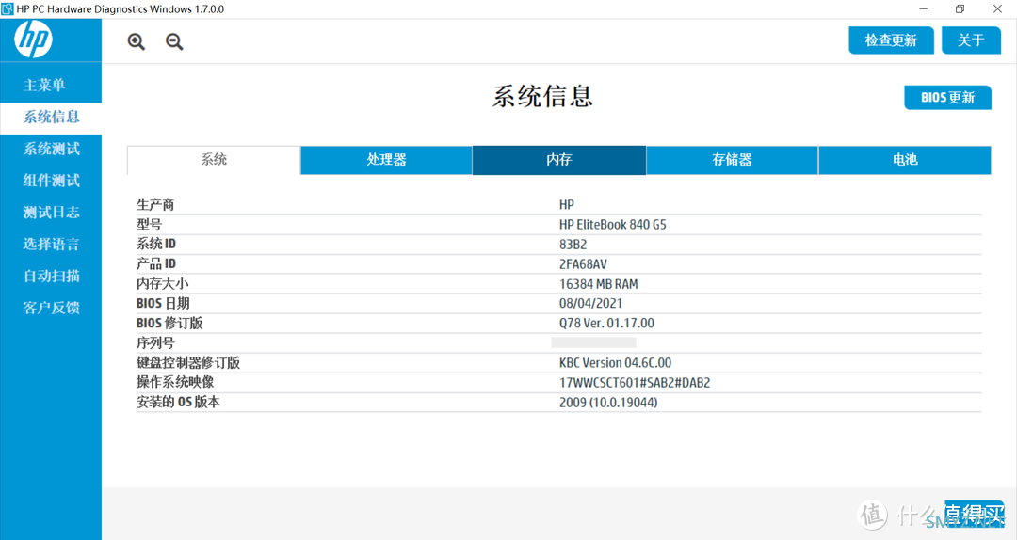Select 系统信息 in the sidebar
Image resolution: width=1017 pixels, height=540 pixels.
(x=51, y=118)
